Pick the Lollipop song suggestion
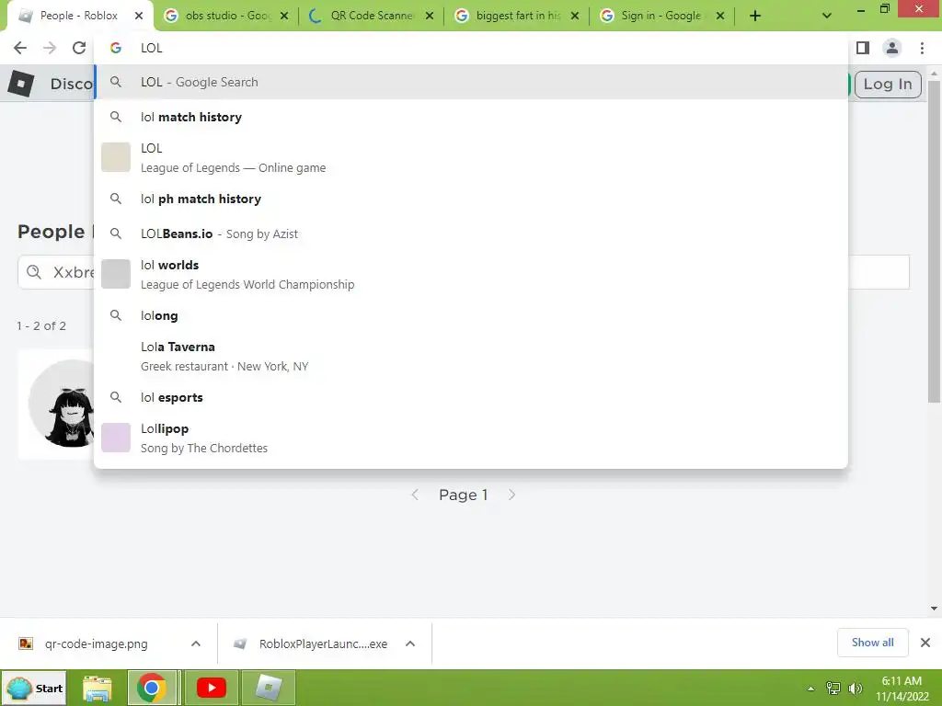942x706 pixels. [x=471, y=438]
